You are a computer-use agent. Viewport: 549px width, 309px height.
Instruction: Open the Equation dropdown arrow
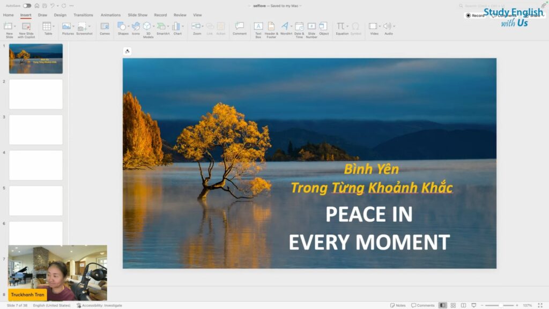point(347,26)
